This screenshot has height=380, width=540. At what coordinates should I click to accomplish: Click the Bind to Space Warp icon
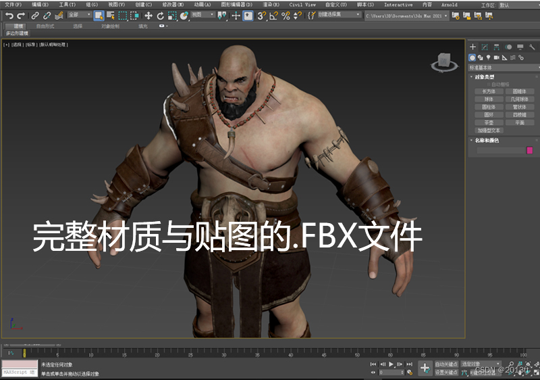coord(59,16)
